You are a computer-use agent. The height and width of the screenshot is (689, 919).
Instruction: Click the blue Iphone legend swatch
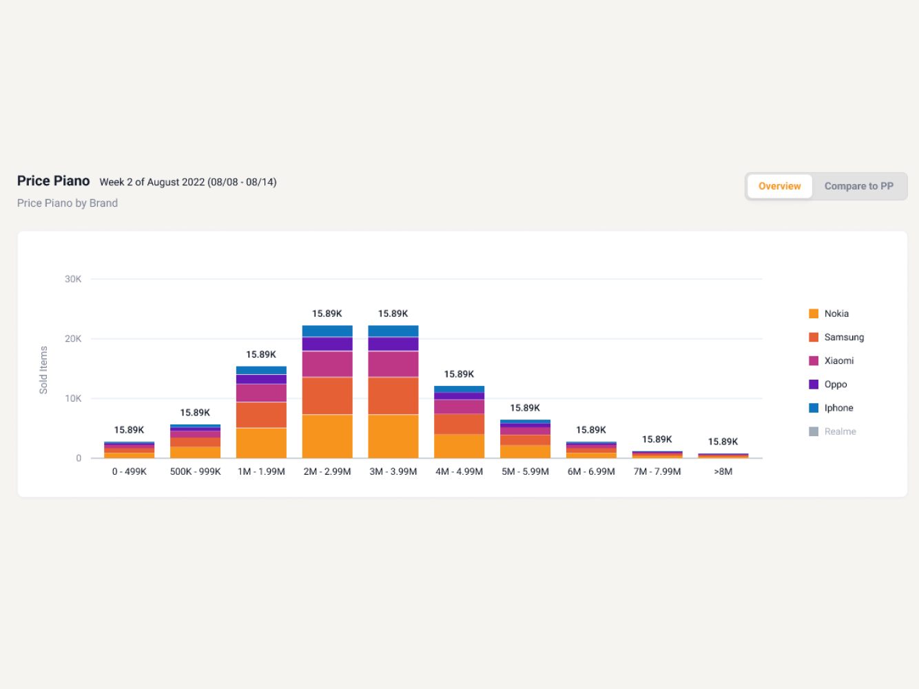pos(814,408)
